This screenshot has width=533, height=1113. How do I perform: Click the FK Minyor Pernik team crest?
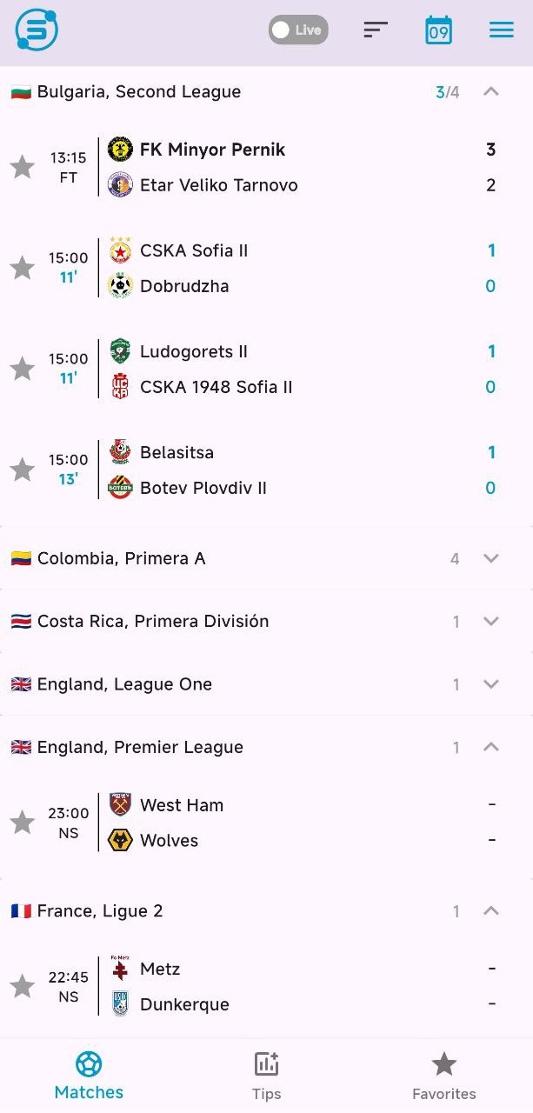(120, 150)
